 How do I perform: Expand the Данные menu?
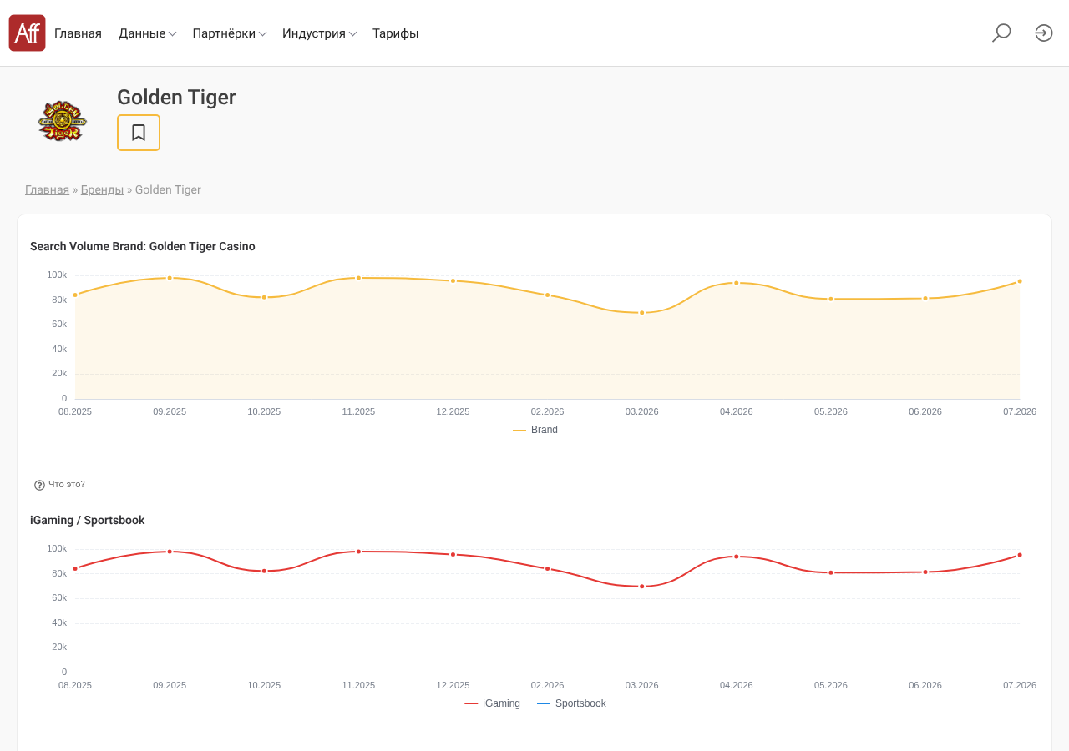coord(147,33)
